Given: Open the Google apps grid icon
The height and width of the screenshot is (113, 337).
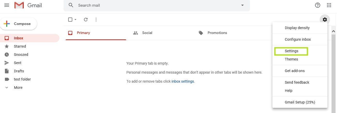Looking at the screenshot, I should tap(329, 5).
